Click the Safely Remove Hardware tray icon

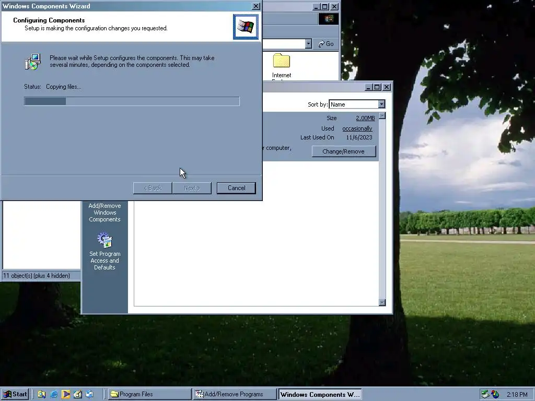pos(485,394)
